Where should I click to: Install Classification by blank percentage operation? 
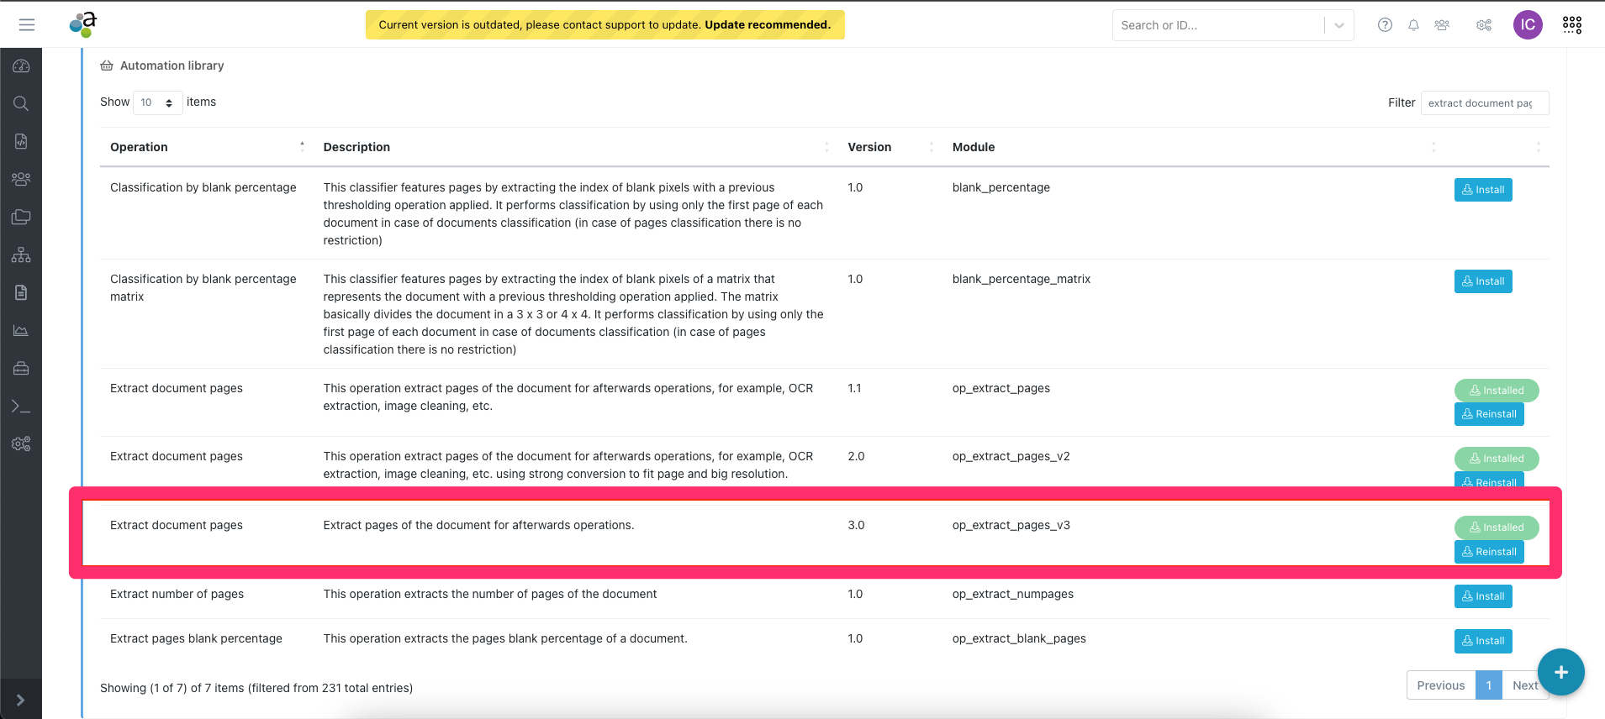[1483, 190]
